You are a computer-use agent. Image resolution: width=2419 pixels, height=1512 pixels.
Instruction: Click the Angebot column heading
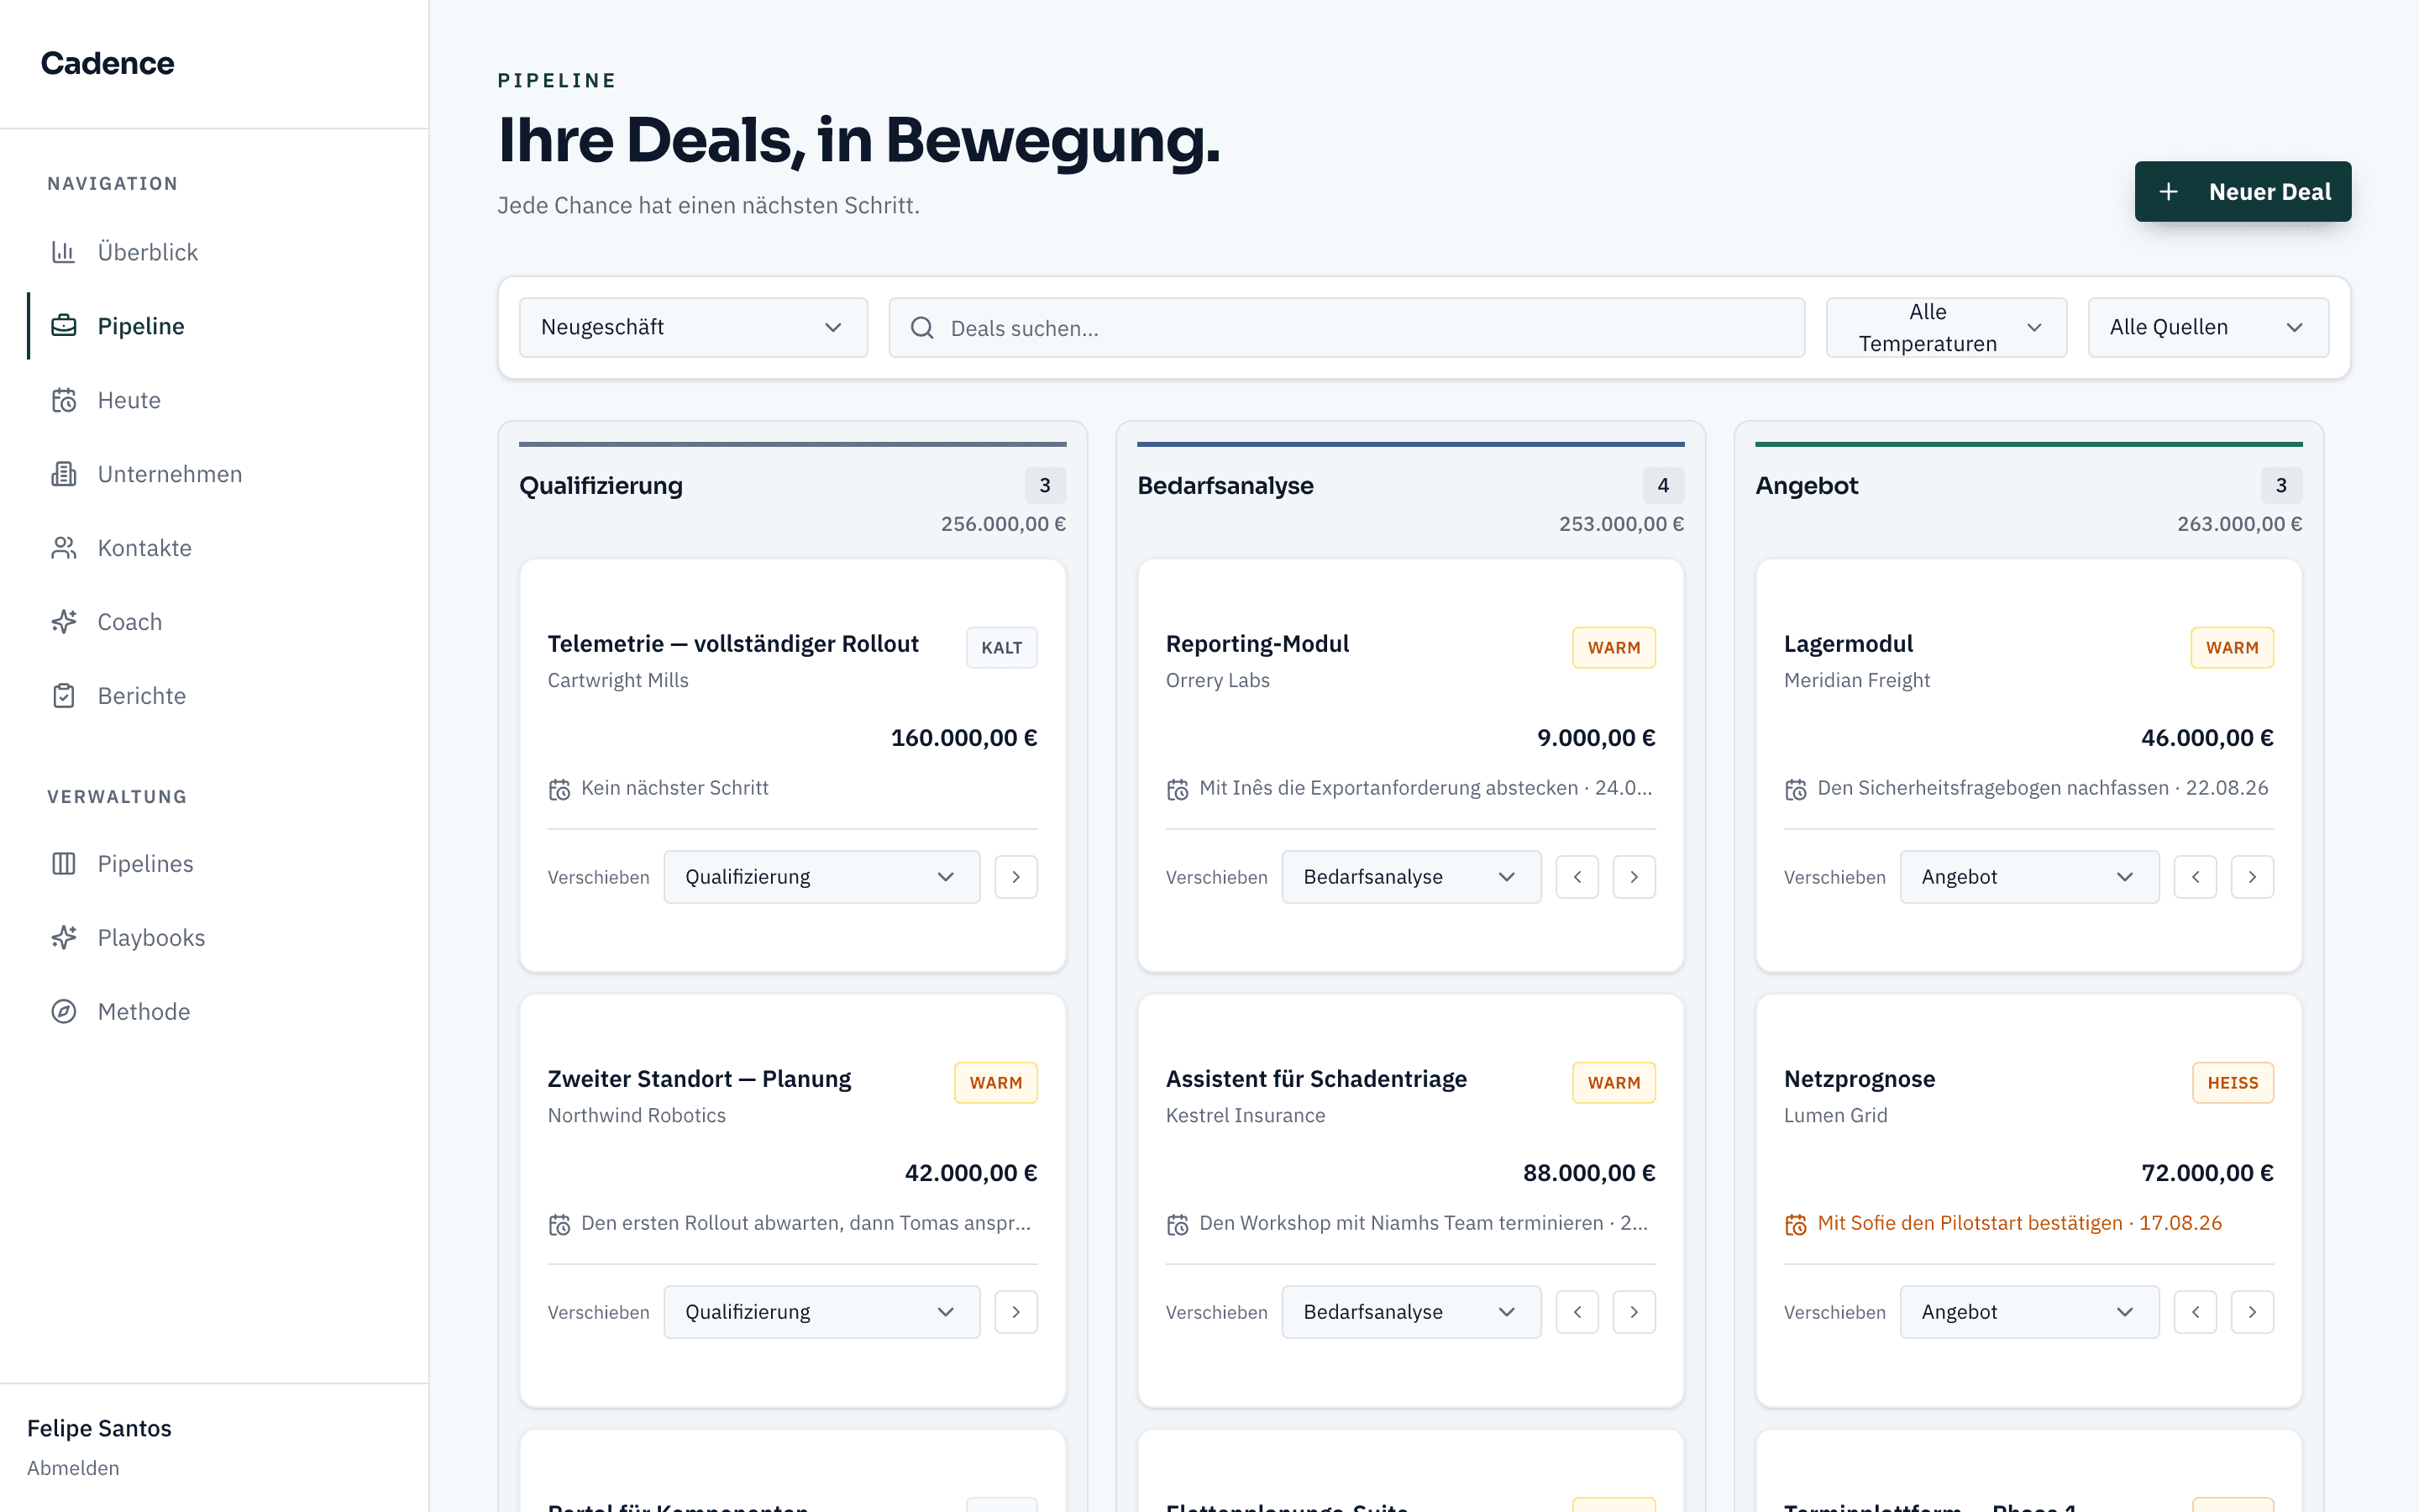(x=1806, y=485)
